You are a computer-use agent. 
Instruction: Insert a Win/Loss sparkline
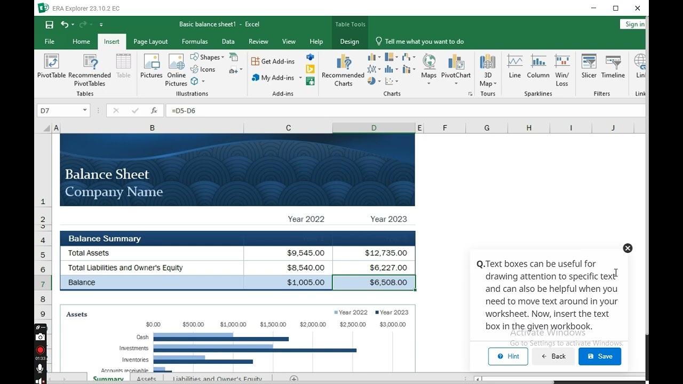tap(562, 70)
